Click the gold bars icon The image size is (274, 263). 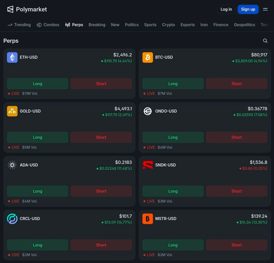tap(12, 111)
